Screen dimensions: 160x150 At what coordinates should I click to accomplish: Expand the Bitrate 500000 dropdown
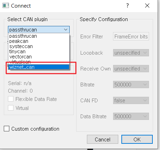pos(131,85)
